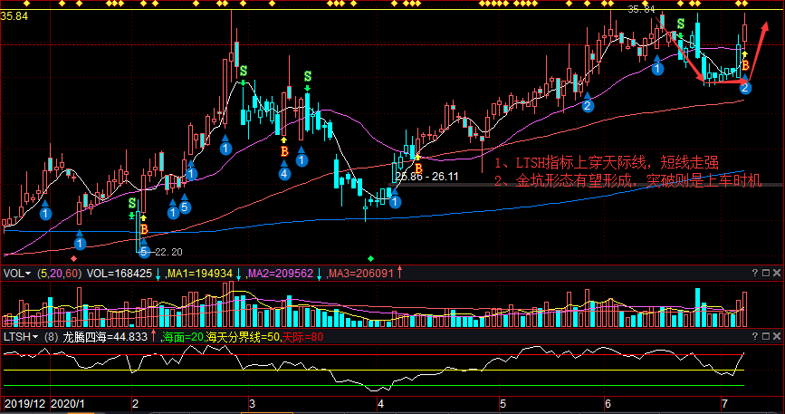Close the LTSH indicator panel
Screen dimensions: 785x414
point(777,337)
